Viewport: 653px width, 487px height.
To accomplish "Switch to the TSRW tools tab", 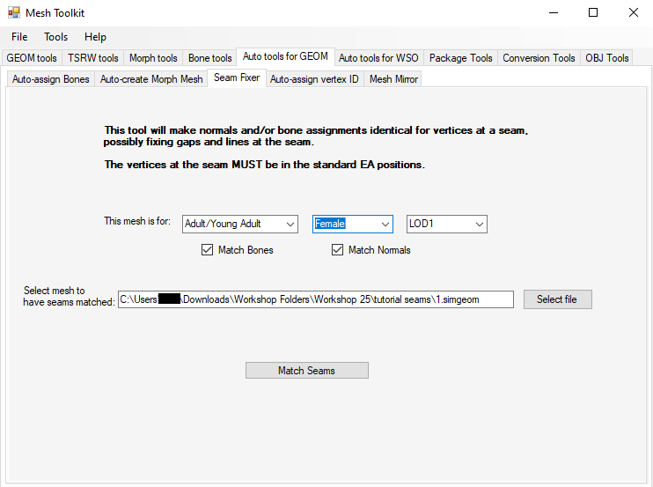I will coord(93,58).
